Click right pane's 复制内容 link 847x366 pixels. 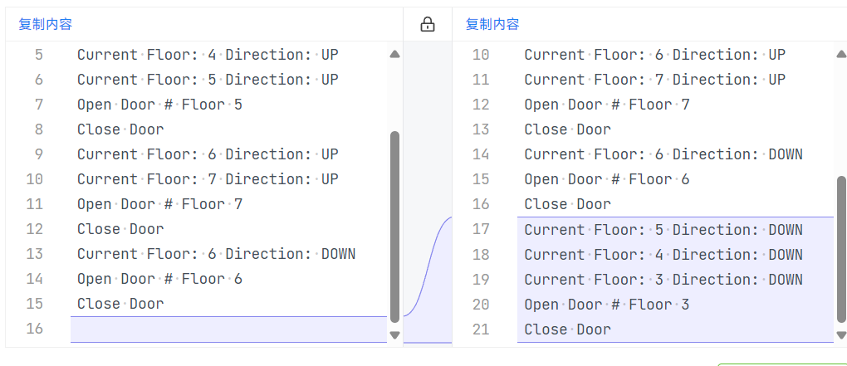(492, 25)
